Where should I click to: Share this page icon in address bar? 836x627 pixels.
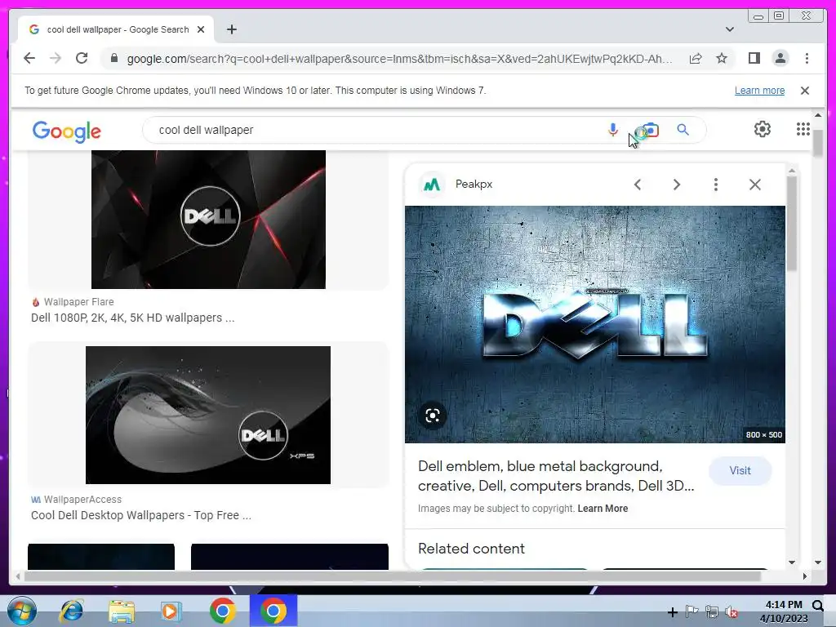(x=696, y=58)
